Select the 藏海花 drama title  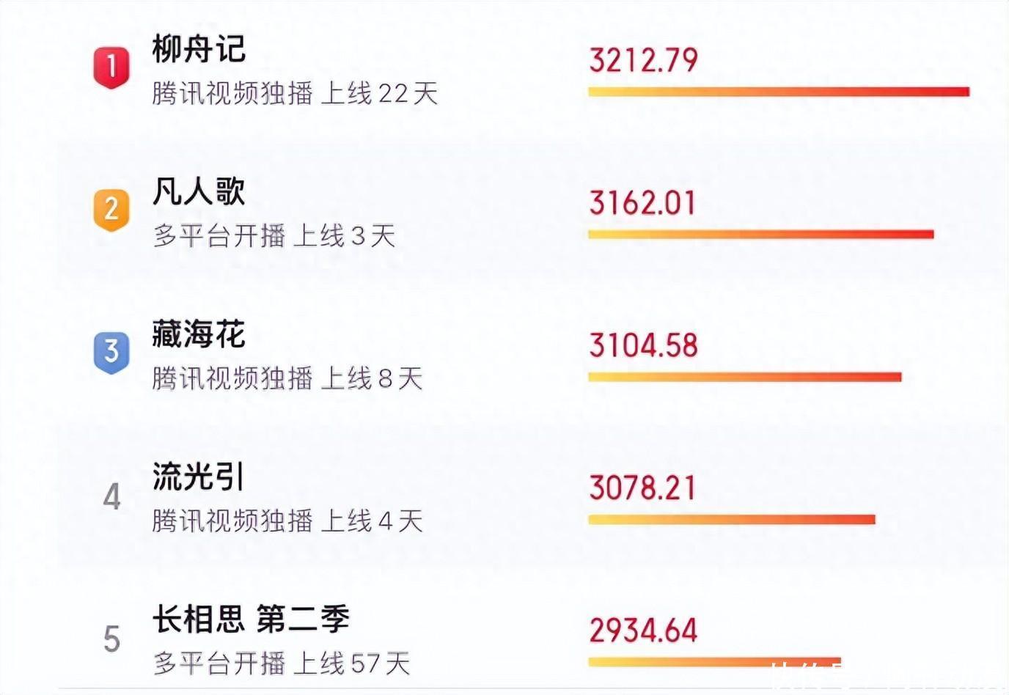coord(199,334)
